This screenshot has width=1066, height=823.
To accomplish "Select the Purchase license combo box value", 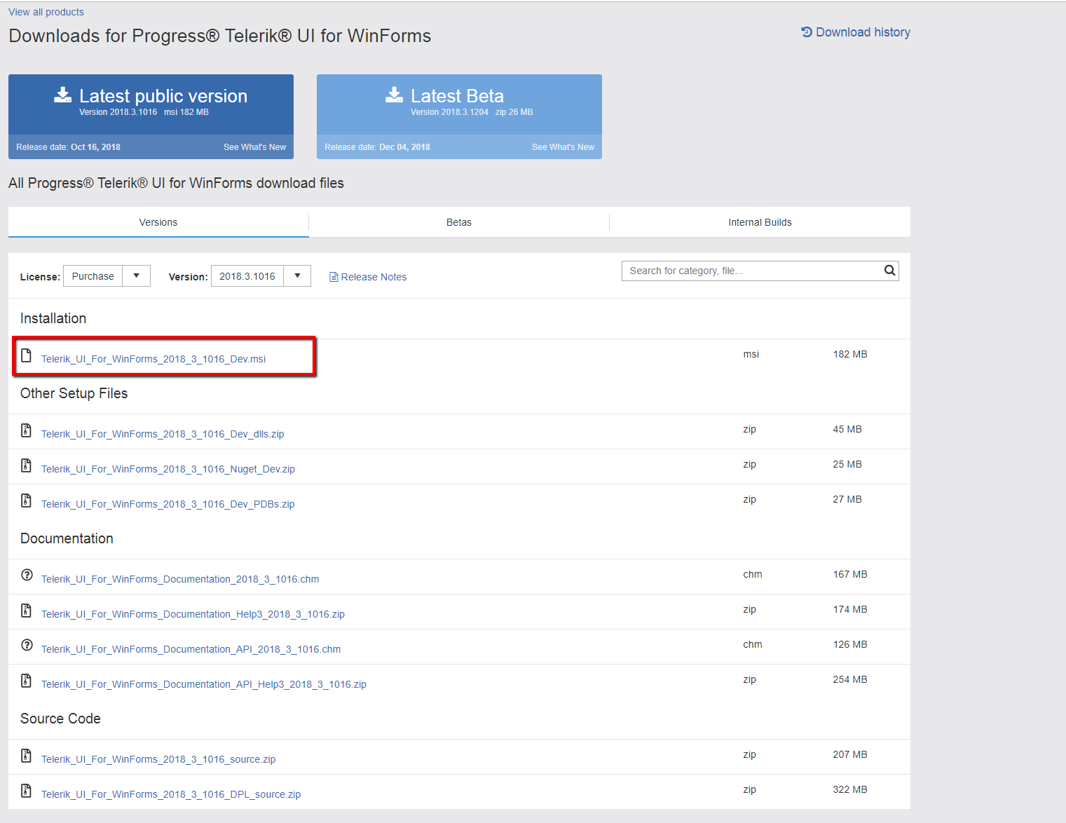I will [93, 276].
